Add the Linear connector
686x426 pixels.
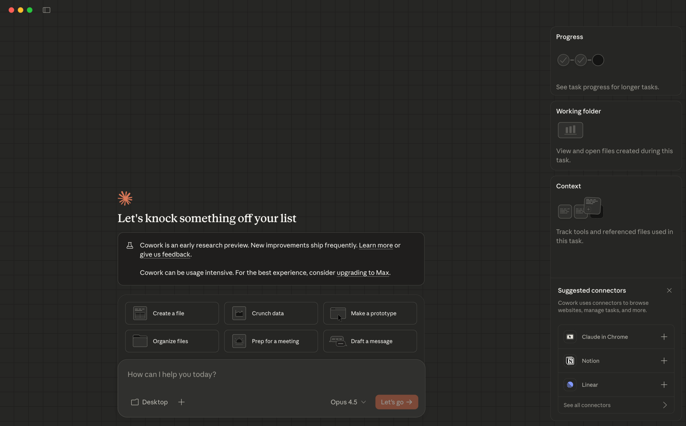click(x=664, y=385)
